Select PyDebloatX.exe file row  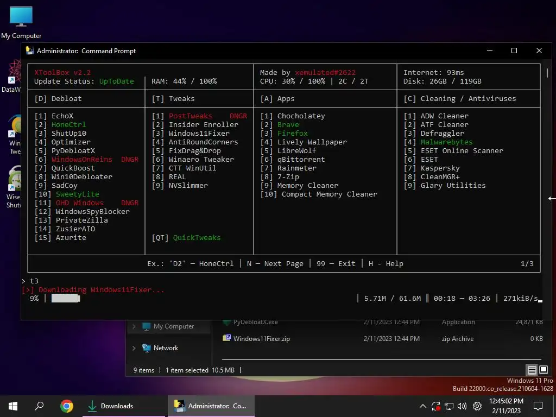click(382, 322)
